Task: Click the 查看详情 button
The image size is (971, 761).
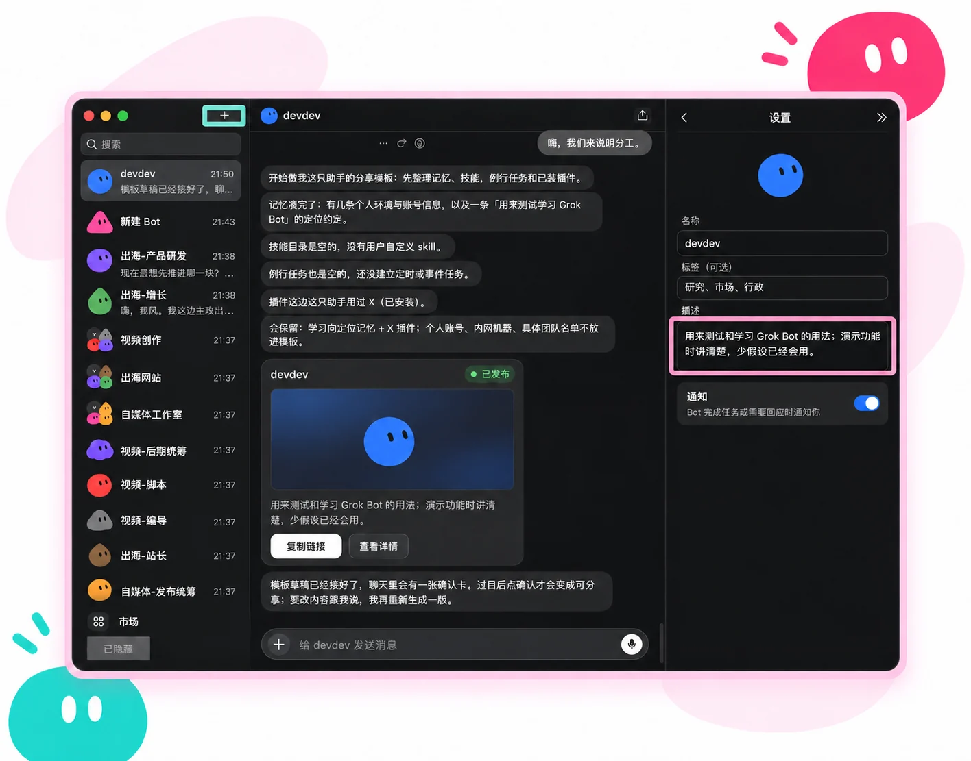Action: [379, 546]
